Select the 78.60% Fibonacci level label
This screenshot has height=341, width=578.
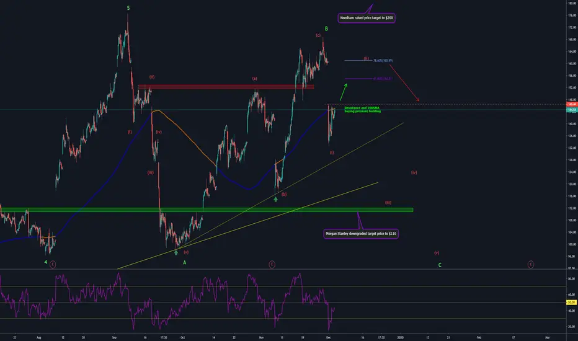(x=383, y=61)
